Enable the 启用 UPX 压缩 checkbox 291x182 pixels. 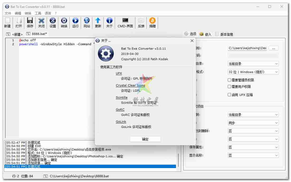(x=230, y=95)
